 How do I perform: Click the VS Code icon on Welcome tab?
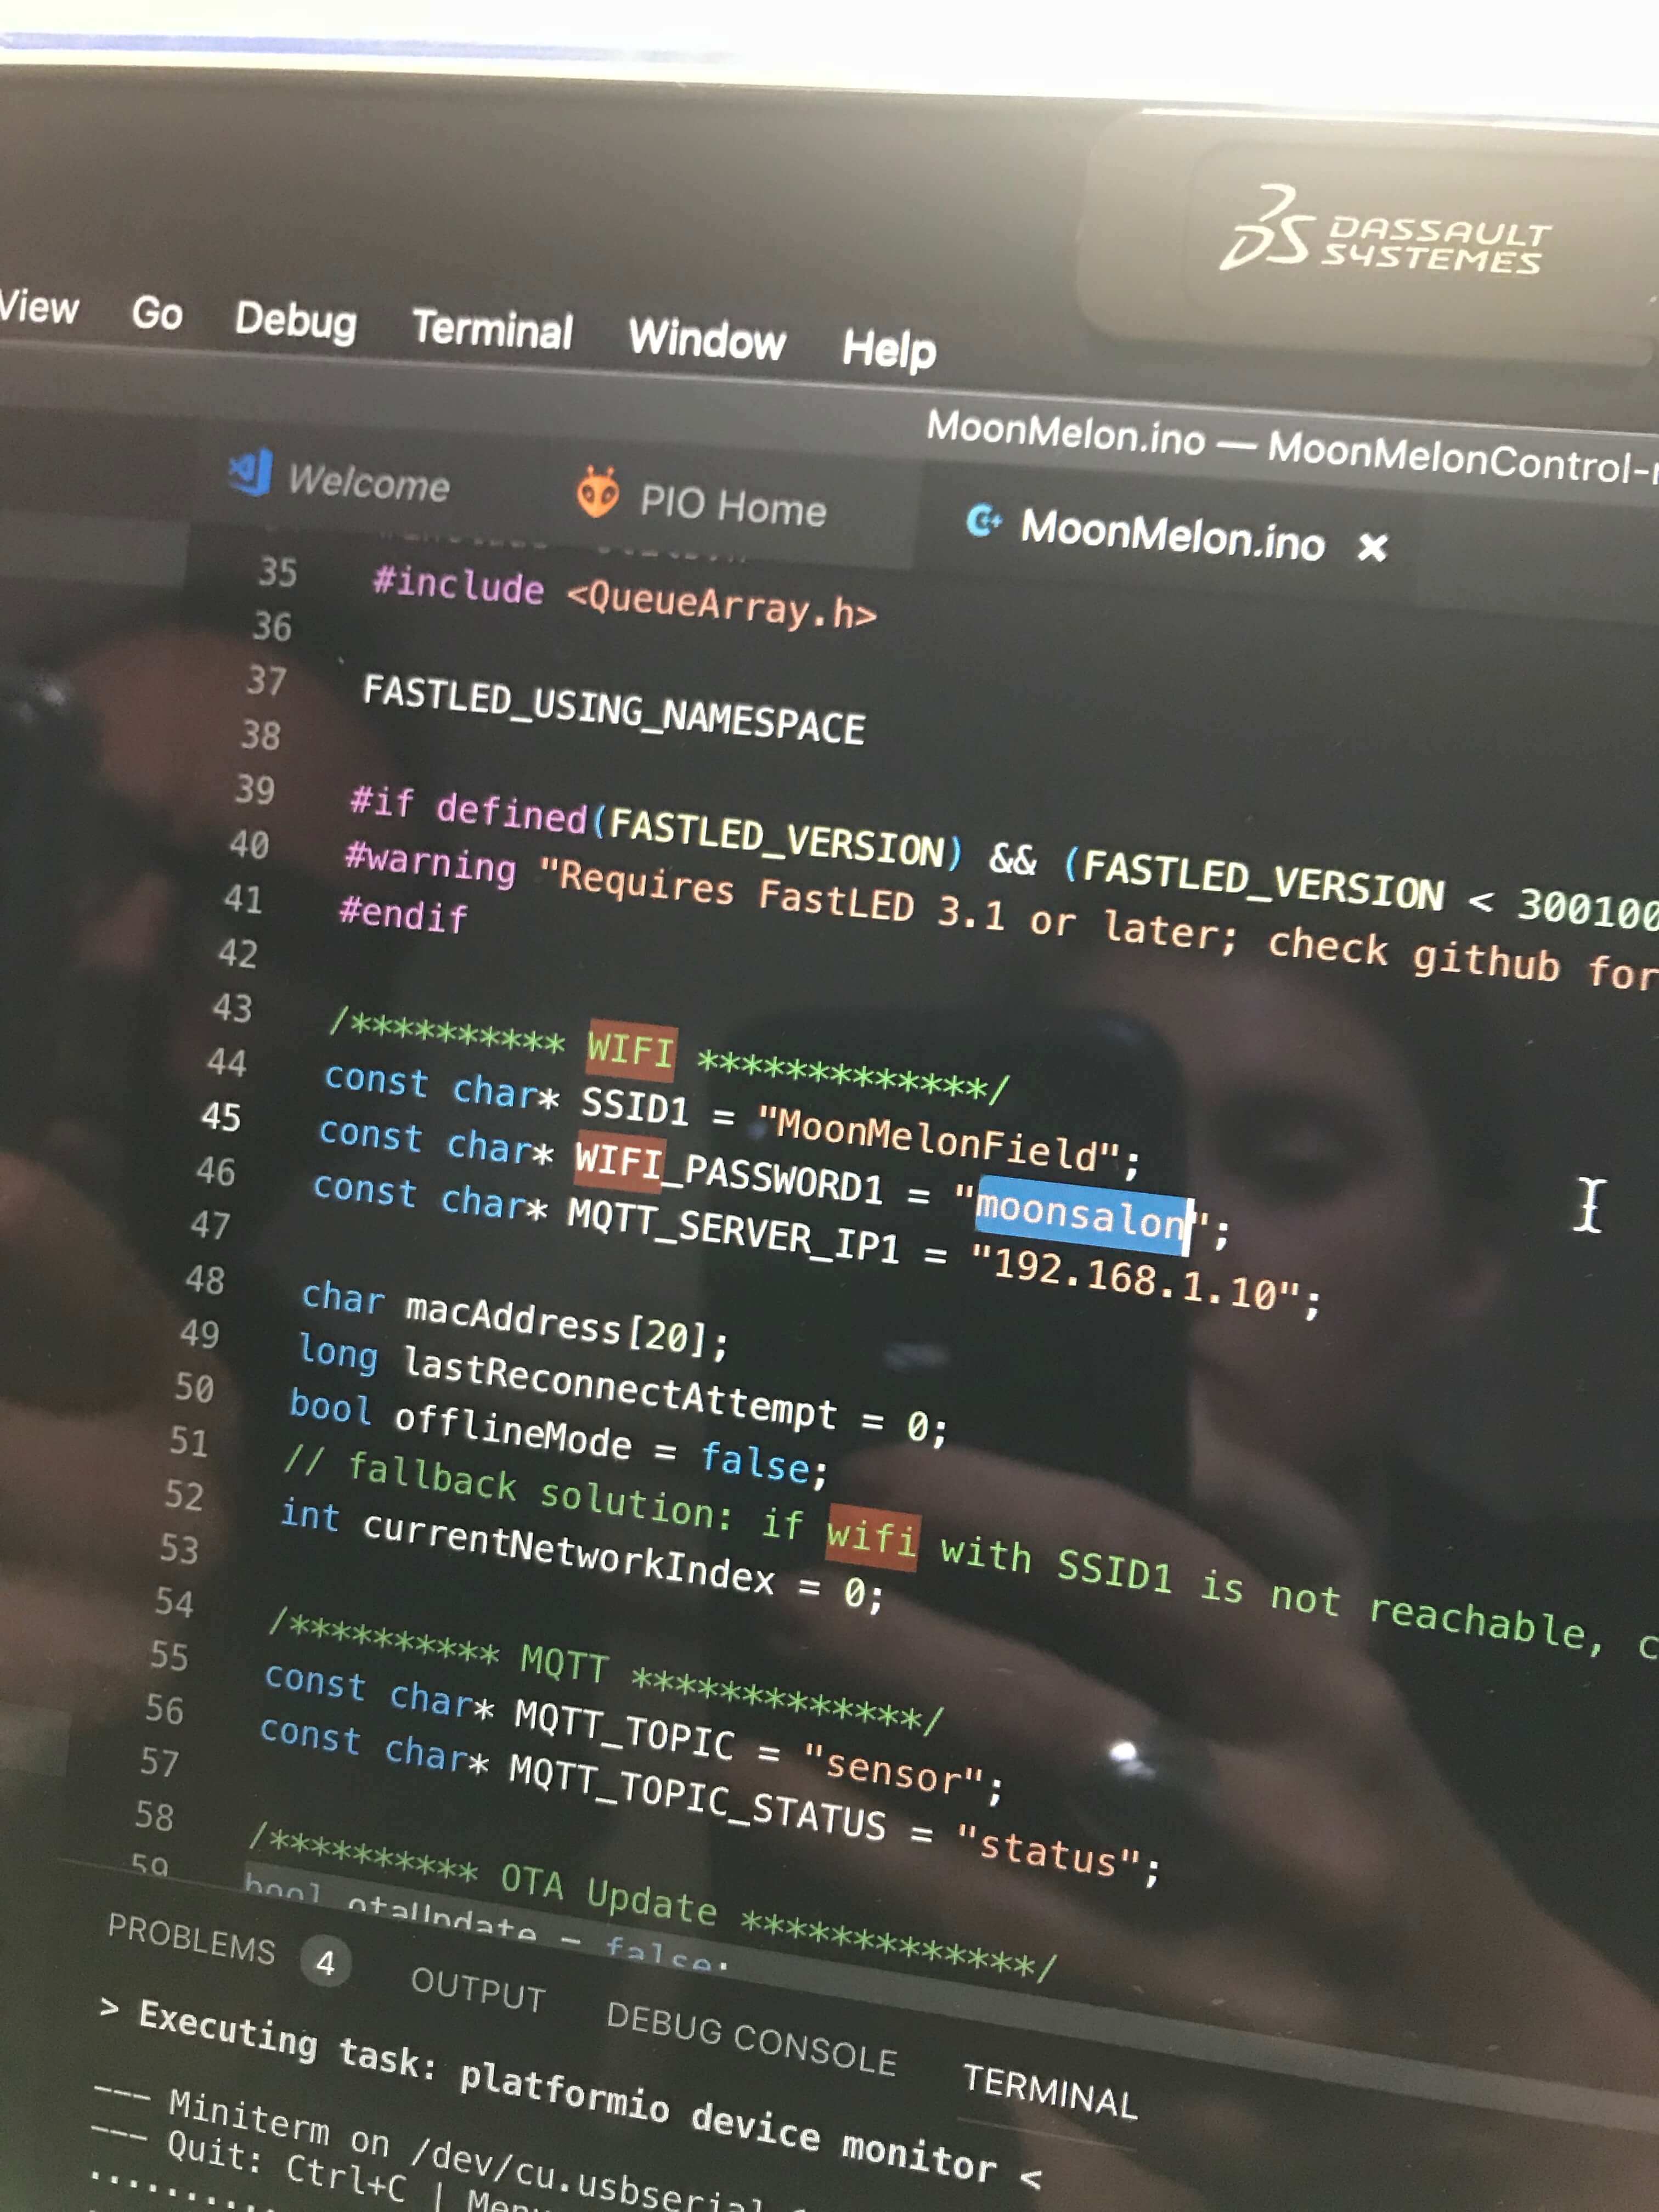(x=251, y=472)
